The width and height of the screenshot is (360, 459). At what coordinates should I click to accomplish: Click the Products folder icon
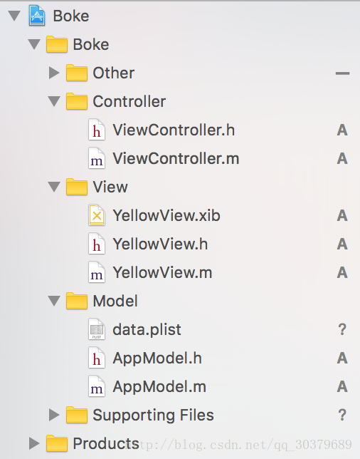tap(57, 443)
